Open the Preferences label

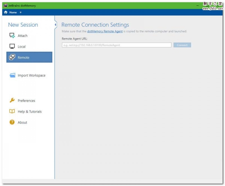point(26,100)
